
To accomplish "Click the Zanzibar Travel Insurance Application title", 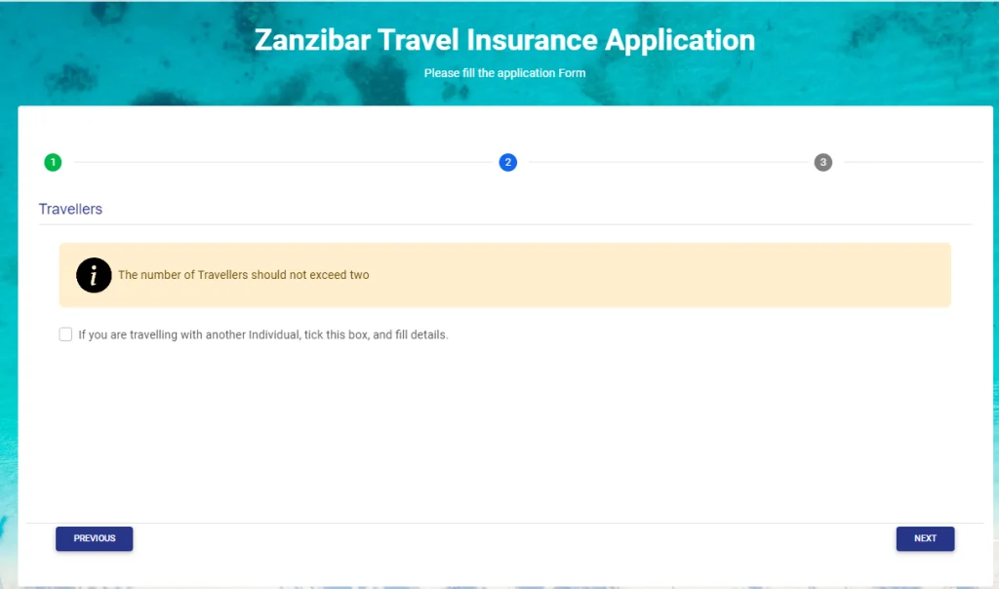I will (504, 41).
